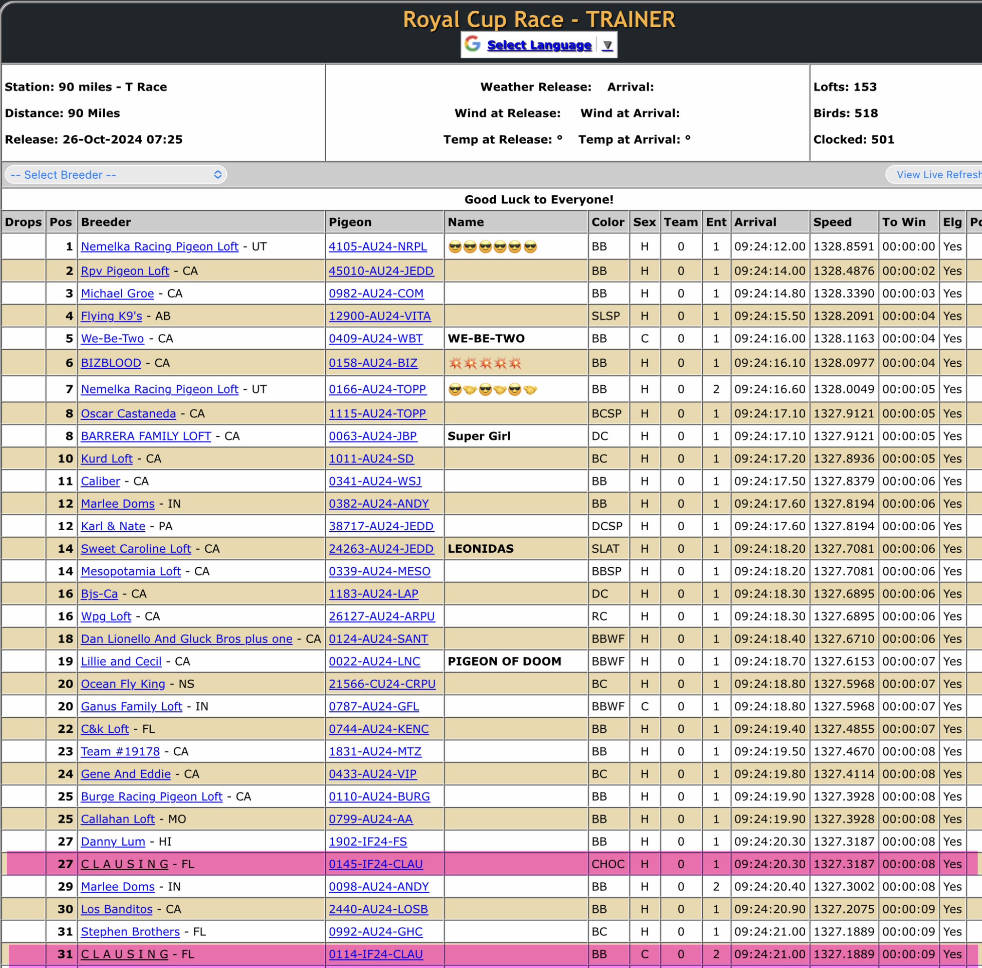View pigeon 0114-IF24-CLAU

[376, 954]
